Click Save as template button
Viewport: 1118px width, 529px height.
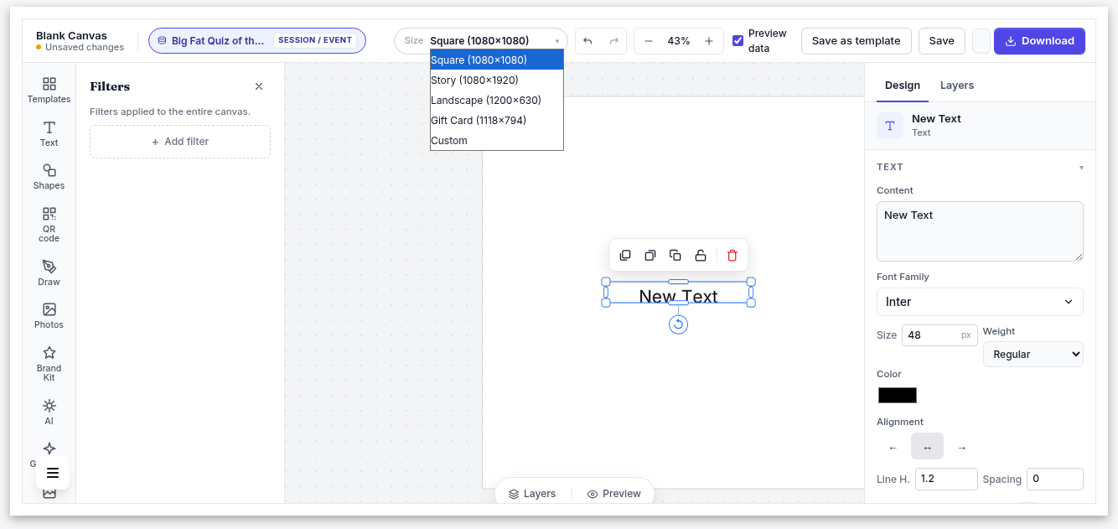pyautogui.click(x=856, y=41)
